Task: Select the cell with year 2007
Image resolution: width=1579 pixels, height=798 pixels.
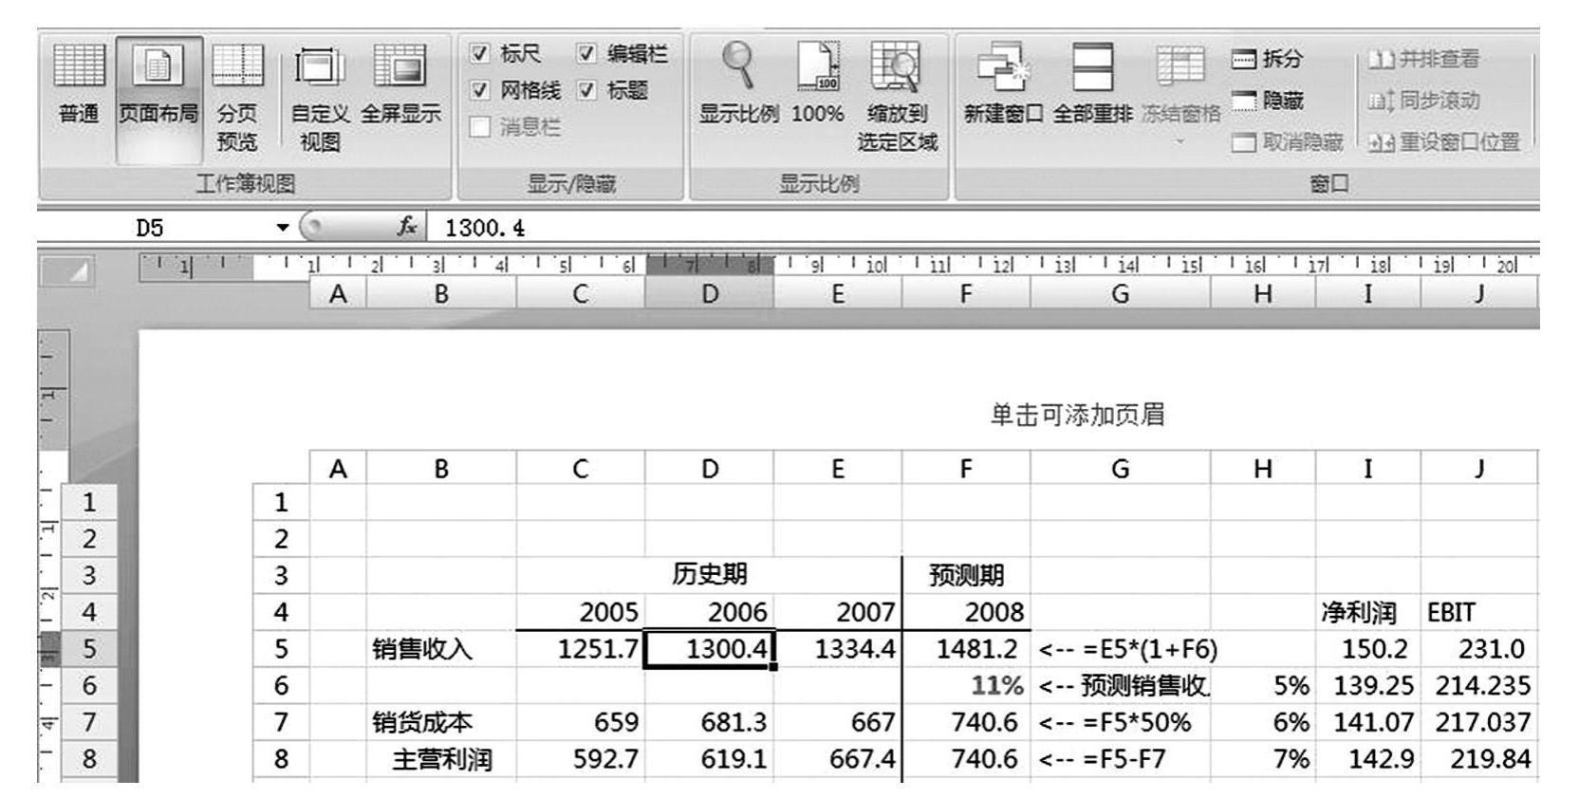Action: point(838,612)
